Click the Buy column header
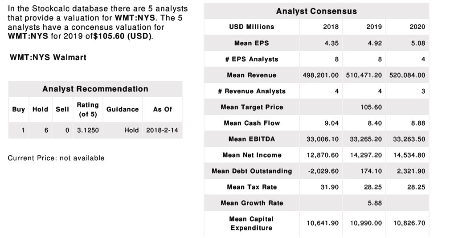This screenshot has width=450, height=238. pyautogui.click(x=19, y=109)
